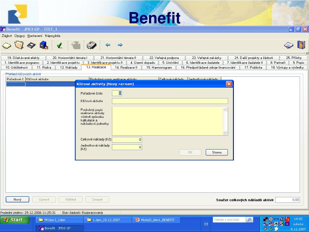Click the greyed finalize icon in toolbar
309x232 pixels.
(x=76, y=45)
